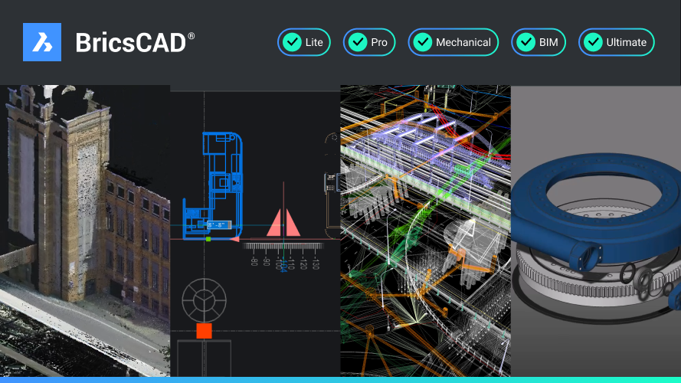This screenshot has height=383, width=681.
Task: Open the point cloud building image
Action: (84, 230)
